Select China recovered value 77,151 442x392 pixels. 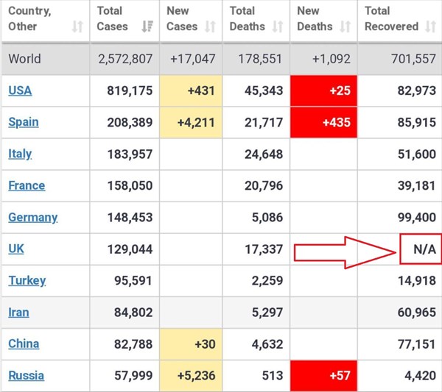tap(417, 344)
